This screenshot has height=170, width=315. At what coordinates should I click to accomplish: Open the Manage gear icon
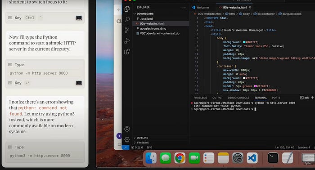click(x=127, y=139)
